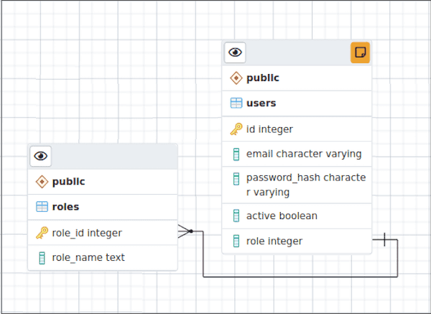Toggle the roles table eye visibility icon
This screenshot has height=314, width=431.
(x=42, y=156)
